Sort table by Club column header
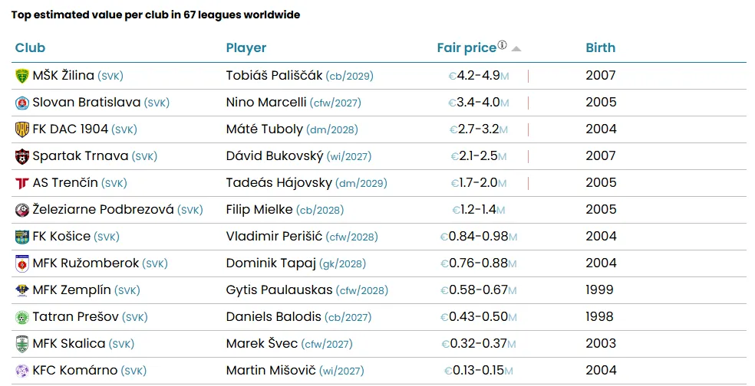 click(x=30, y=47)
